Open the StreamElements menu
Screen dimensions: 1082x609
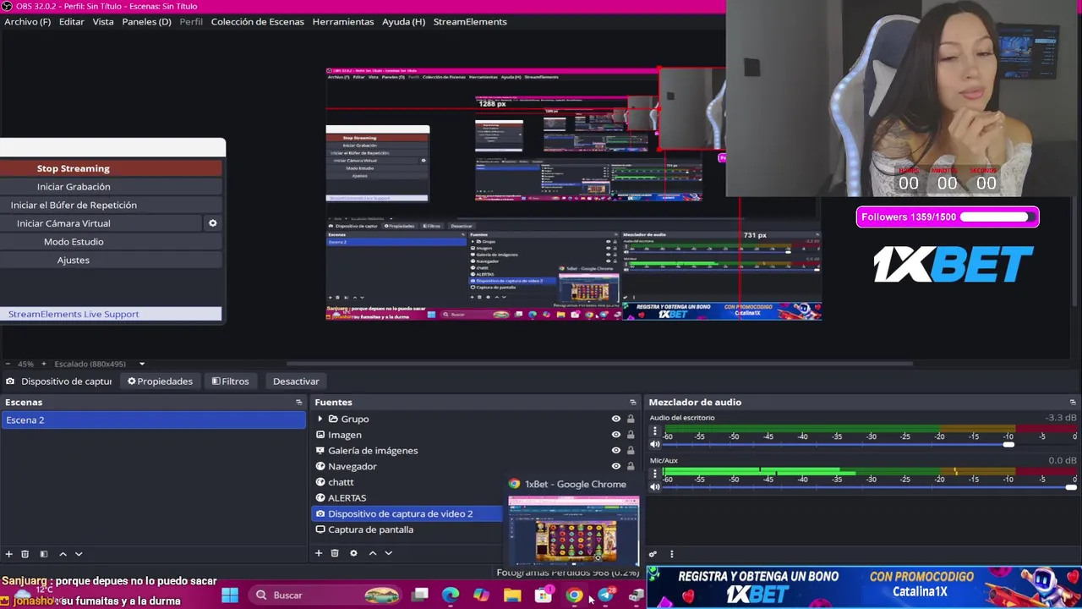coord(470,21)
